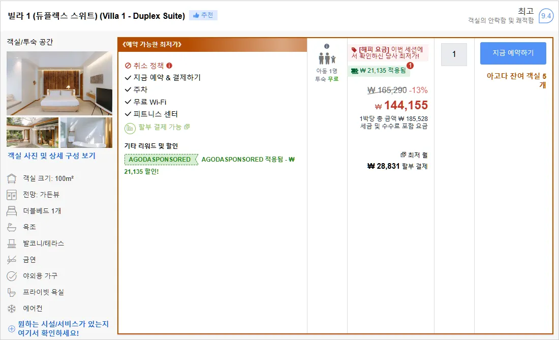Click the private bathroom icon beside 프라이빗 욕실
This screenshot has width=559, height=340.
pos(12,292)
